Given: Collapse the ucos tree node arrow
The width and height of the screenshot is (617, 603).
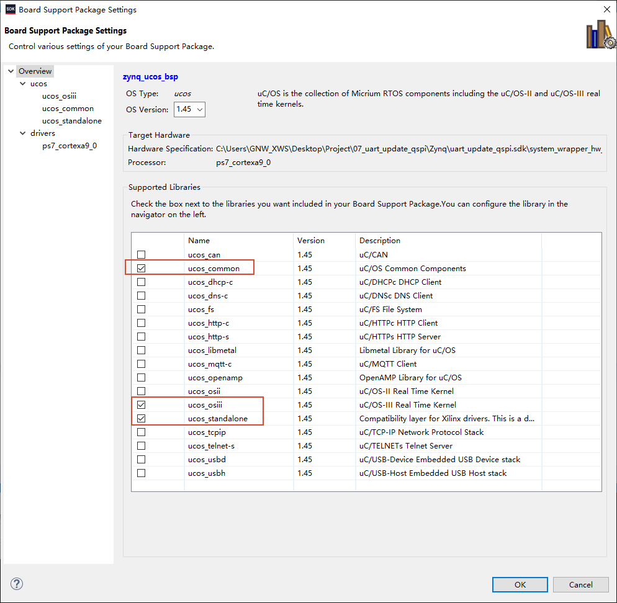Looking at the screenshot, I should (x=22, y=84).
